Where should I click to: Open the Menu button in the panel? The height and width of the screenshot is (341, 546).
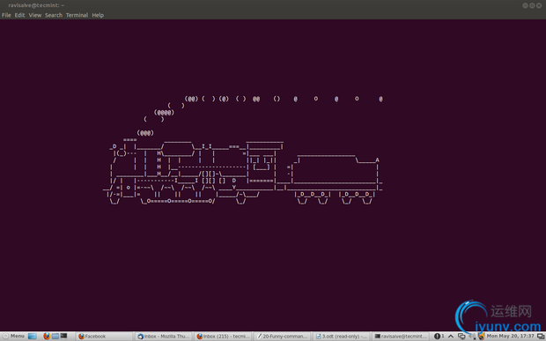point(13,336)
